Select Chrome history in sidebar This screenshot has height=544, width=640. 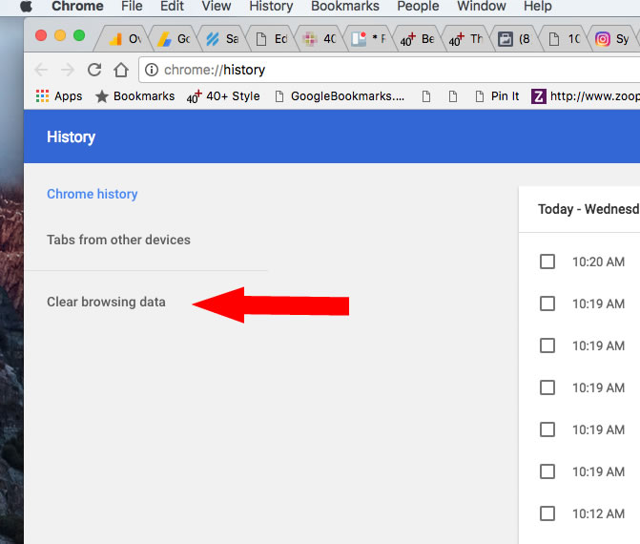93,194
